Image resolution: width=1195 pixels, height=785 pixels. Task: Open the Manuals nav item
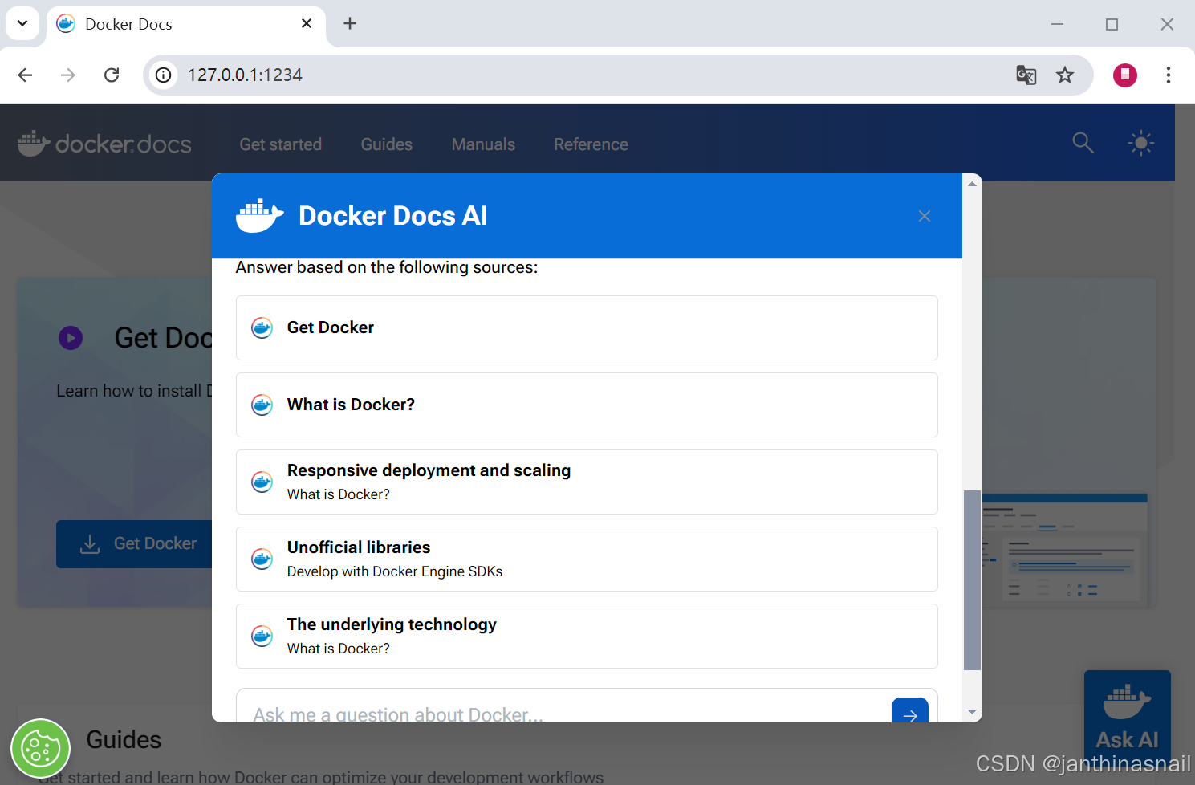coord(483,144)
